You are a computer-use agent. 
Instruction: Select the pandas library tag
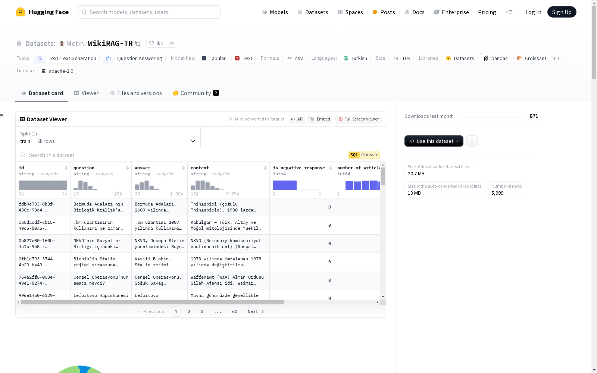pos(496,58)
